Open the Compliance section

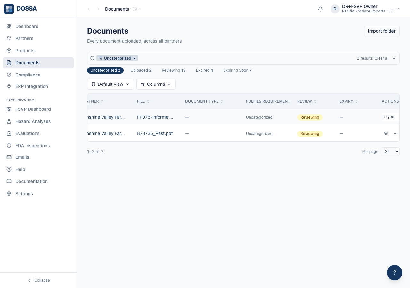coord(38,75)
